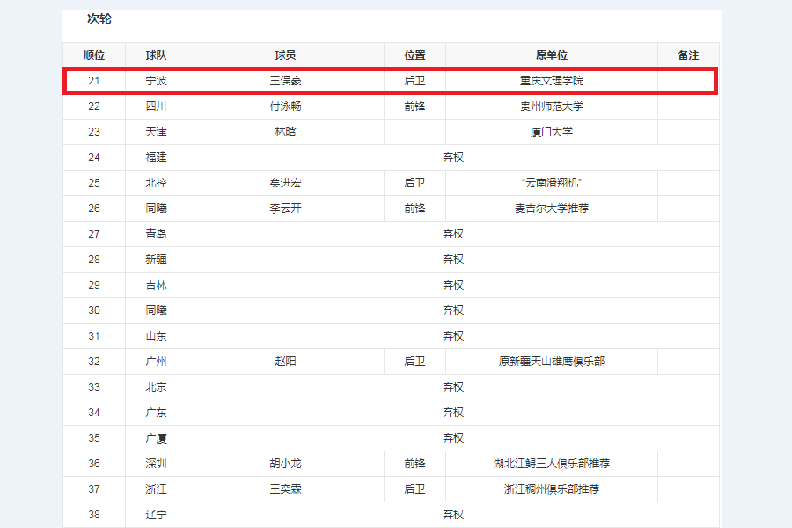Click player 林晗 in the 天津 row

[x=285, y=132]
